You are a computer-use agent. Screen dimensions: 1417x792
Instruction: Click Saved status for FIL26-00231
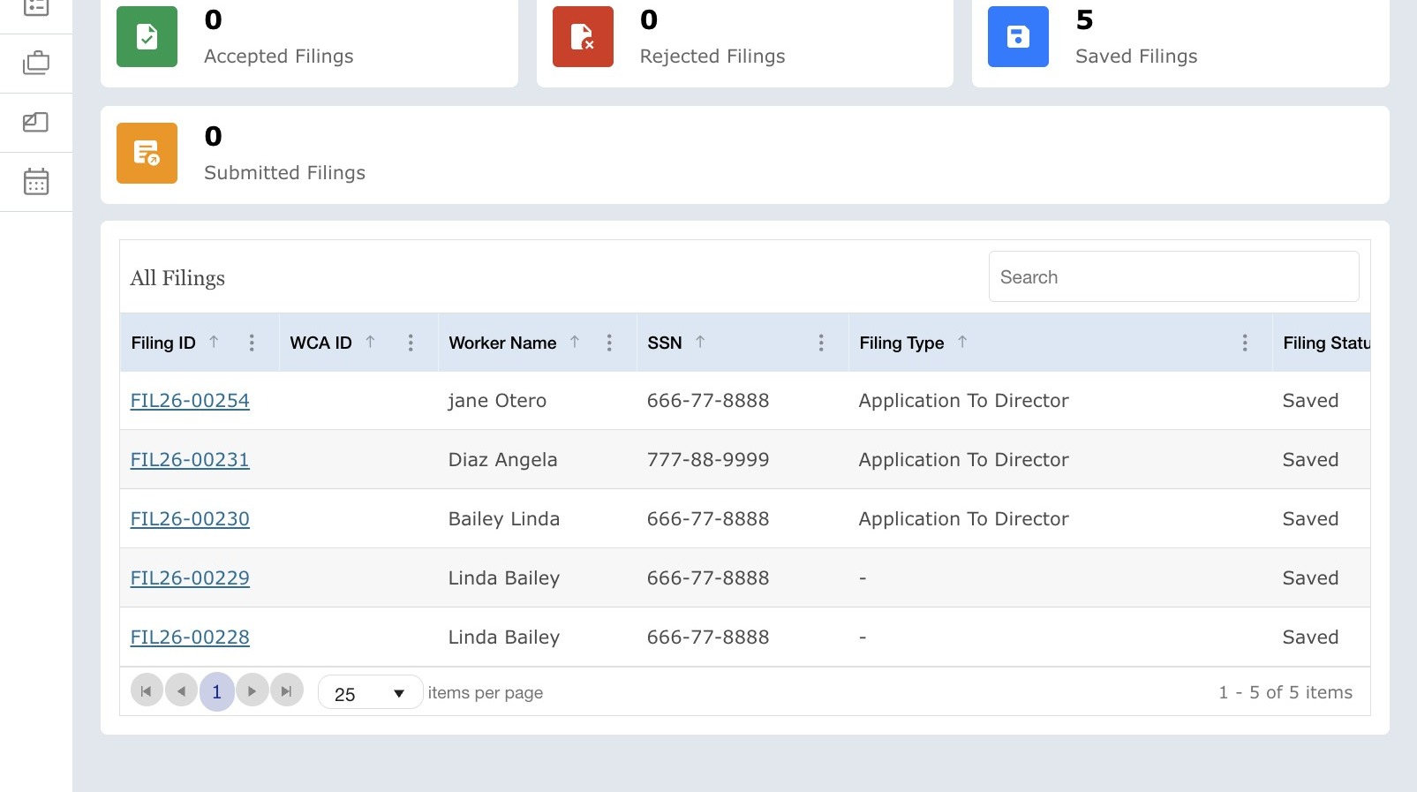[x=1310, y=460]
